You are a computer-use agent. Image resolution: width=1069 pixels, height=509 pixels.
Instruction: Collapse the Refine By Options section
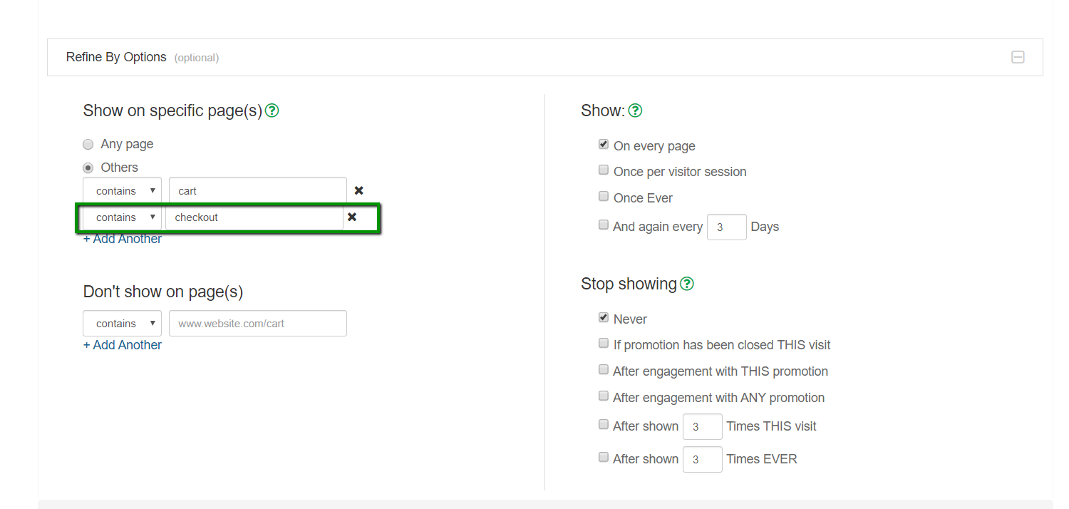1018,57
